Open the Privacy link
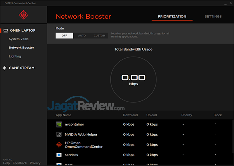Screen dimensions: 234x166 [x=35, y=163]
